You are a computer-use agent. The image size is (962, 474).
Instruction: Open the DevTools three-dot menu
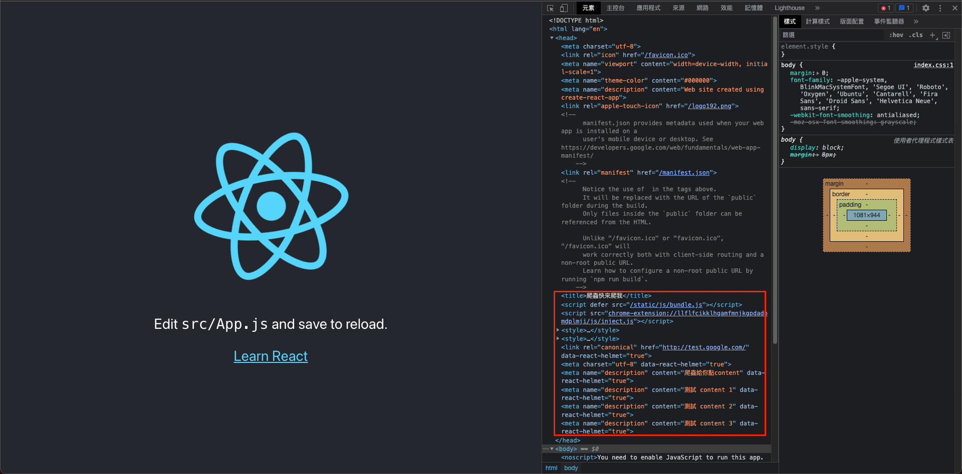[x=940, y=8]
